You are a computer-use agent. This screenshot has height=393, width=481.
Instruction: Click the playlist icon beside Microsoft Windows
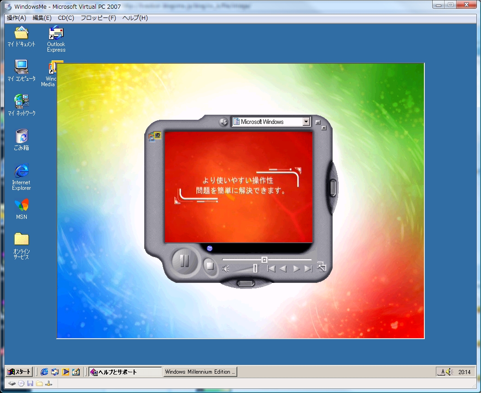[x=236, y=122]
